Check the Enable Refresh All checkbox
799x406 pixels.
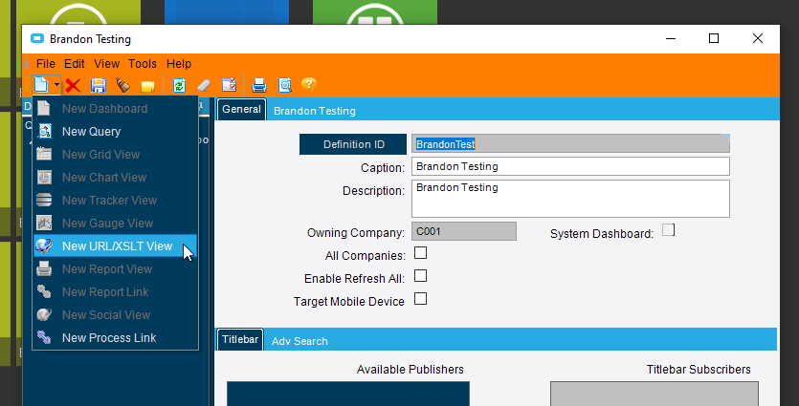pyautogui.click(x=420, y=276)
